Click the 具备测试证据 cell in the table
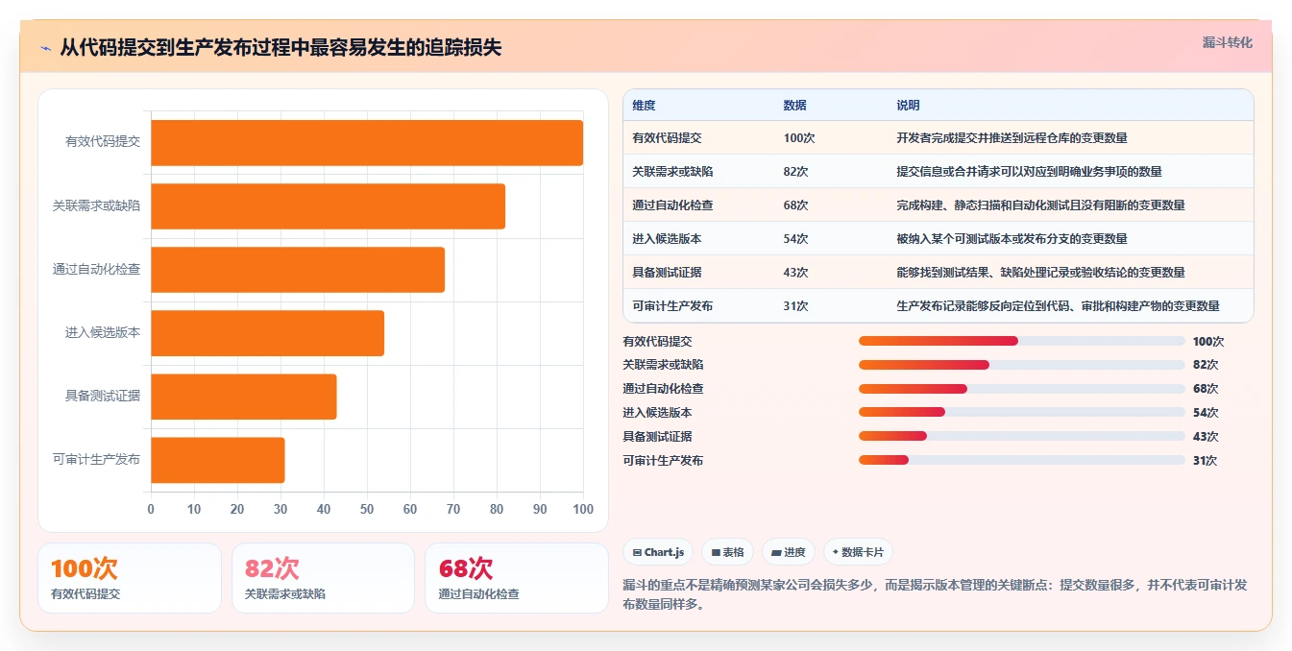Image resolution: width=1292 pixels, height=651 pixels. pyautogui.click(x=667, y=273)
